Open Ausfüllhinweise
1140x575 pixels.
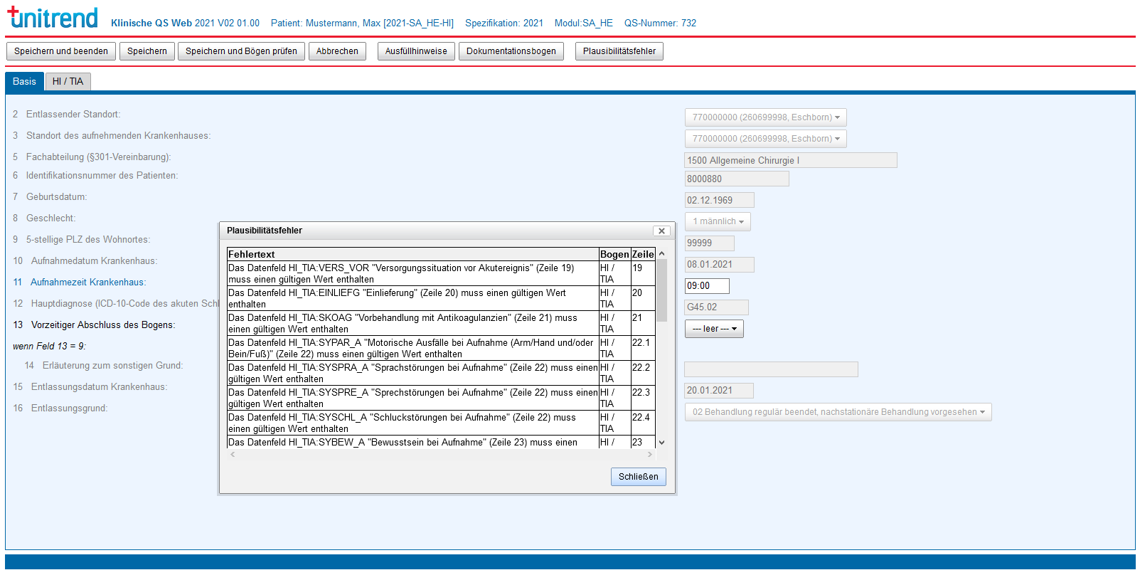[x=416, y=51]
